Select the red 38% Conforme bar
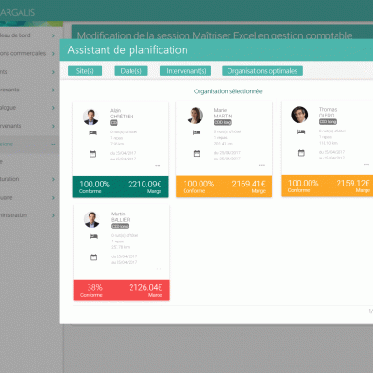373x373 pixels. 121,290
